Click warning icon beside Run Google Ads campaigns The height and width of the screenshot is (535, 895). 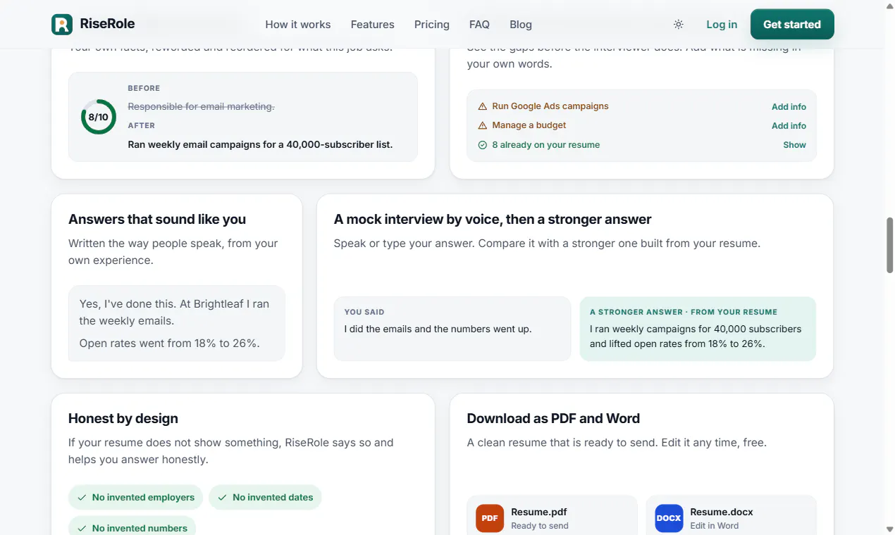click(483, 106)
